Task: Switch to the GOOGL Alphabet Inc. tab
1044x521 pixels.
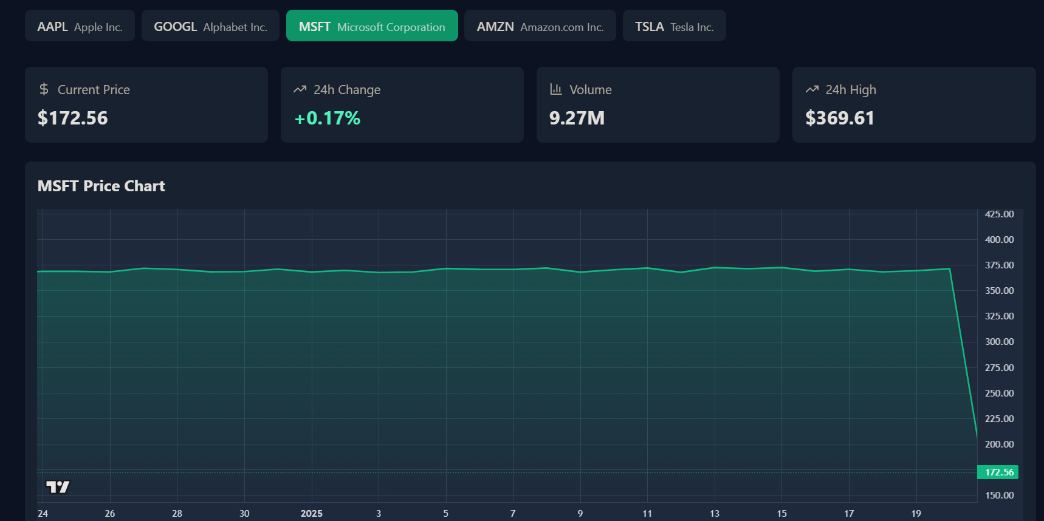Action: tap(210, 26)
